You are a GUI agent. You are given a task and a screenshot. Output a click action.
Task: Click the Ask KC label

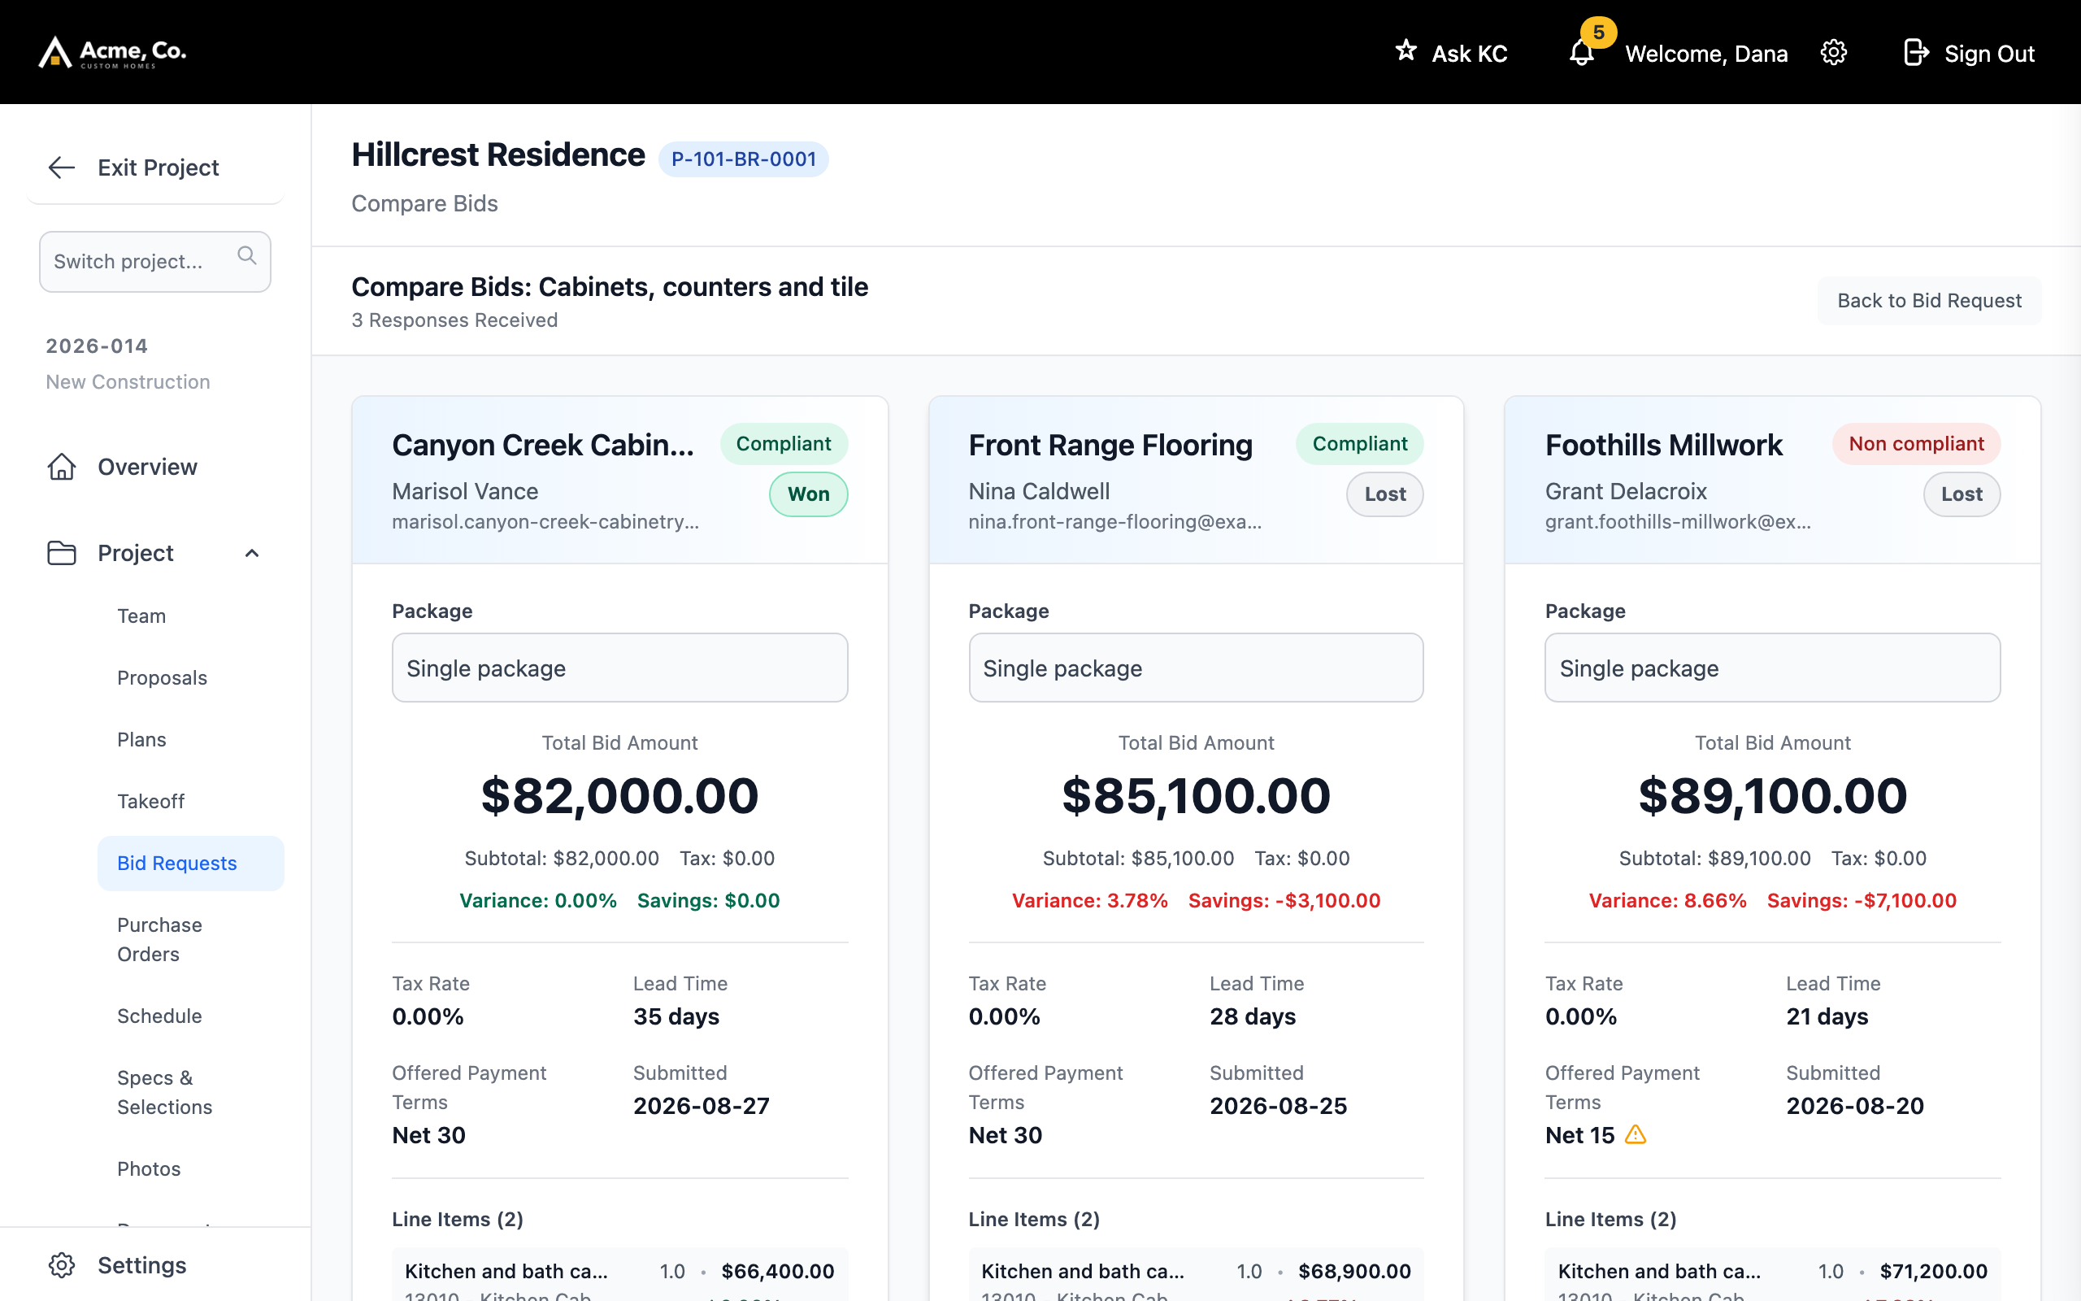[x=1470, y=54]
